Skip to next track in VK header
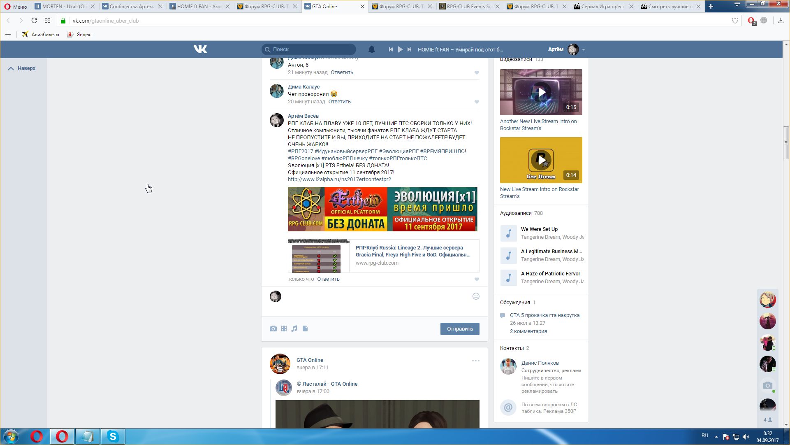Image resolution: width=790 pixels, height=445 pixels. [409, 49]
